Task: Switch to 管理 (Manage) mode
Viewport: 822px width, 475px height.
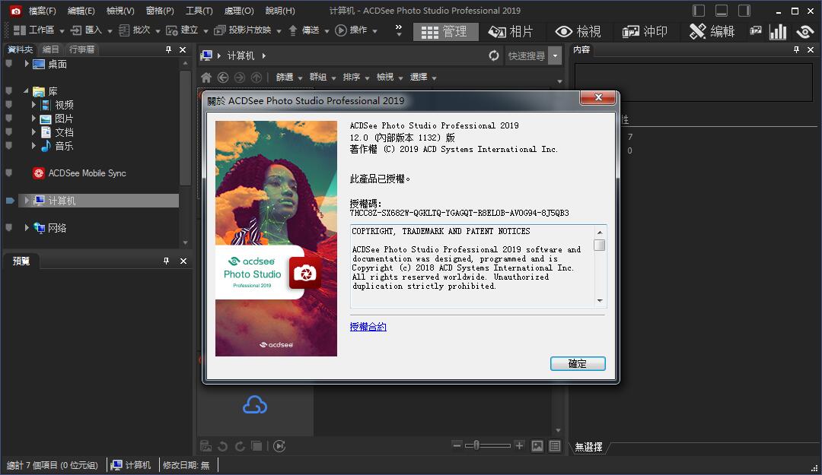Action: point(445,31)
